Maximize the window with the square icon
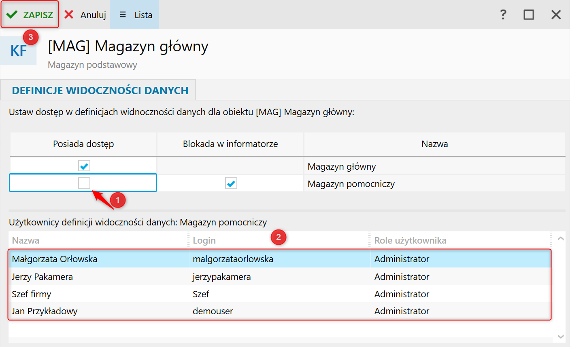The height and width of the screenshot is (347, 570). pyautogui.click(x=529, y=15)
